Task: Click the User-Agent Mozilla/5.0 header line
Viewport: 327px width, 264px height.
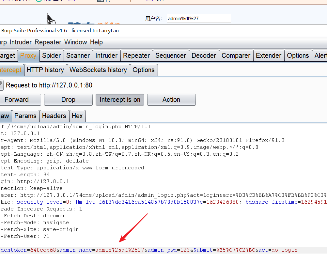Action: [x=142, y=140]
